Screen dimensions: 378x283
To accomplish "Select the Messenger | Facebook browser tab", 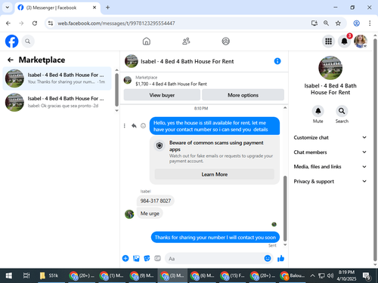I will click(57, 8).
